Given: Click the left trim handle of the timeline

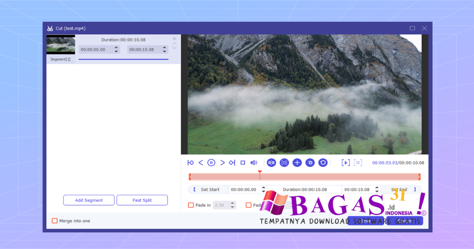Looking at the screenshot, I should coord(190,177).
